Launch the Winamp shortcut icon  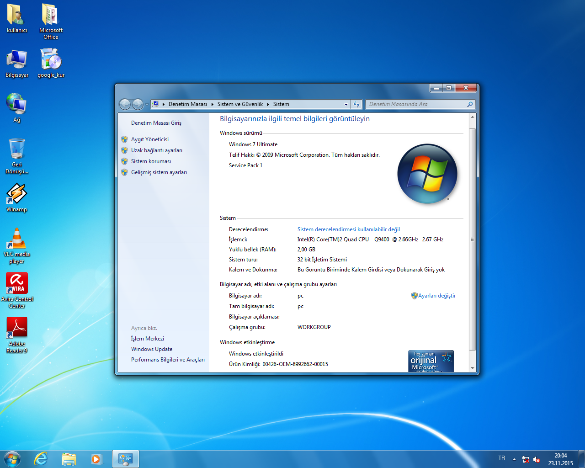point(17,198)
